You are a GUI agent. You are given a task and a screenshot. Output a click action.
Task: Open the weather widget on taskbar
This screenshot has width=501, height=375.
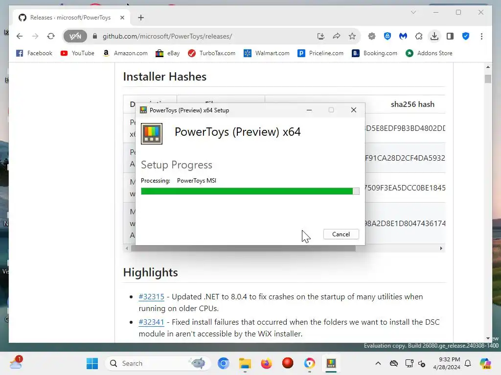(15, 363)
